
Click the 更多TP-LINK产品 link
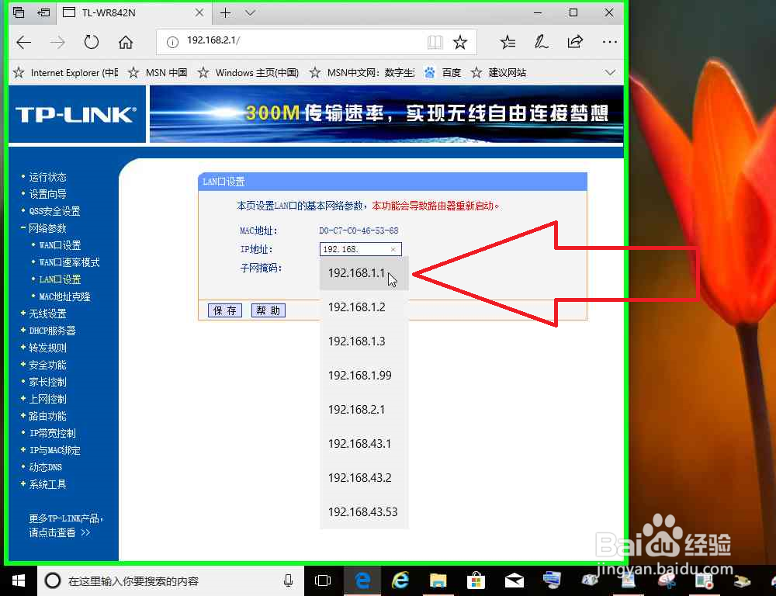coord(65,525)
